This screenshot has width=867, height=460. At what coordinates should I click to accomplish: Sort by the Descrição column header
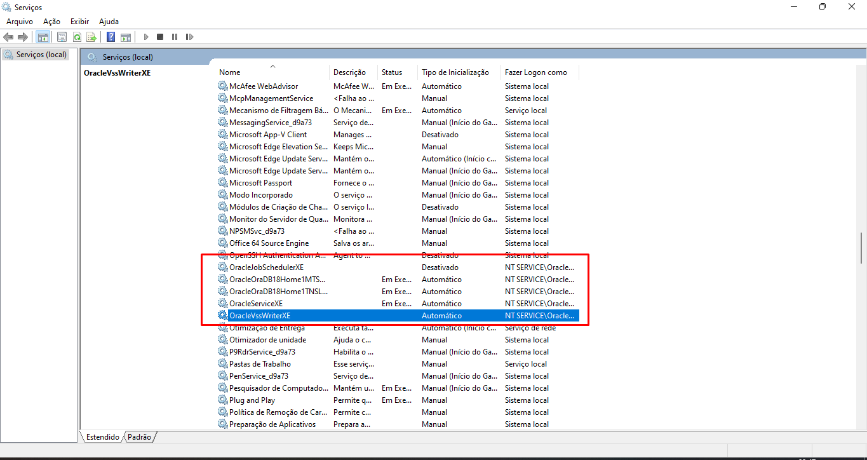[x=354, y=72]
